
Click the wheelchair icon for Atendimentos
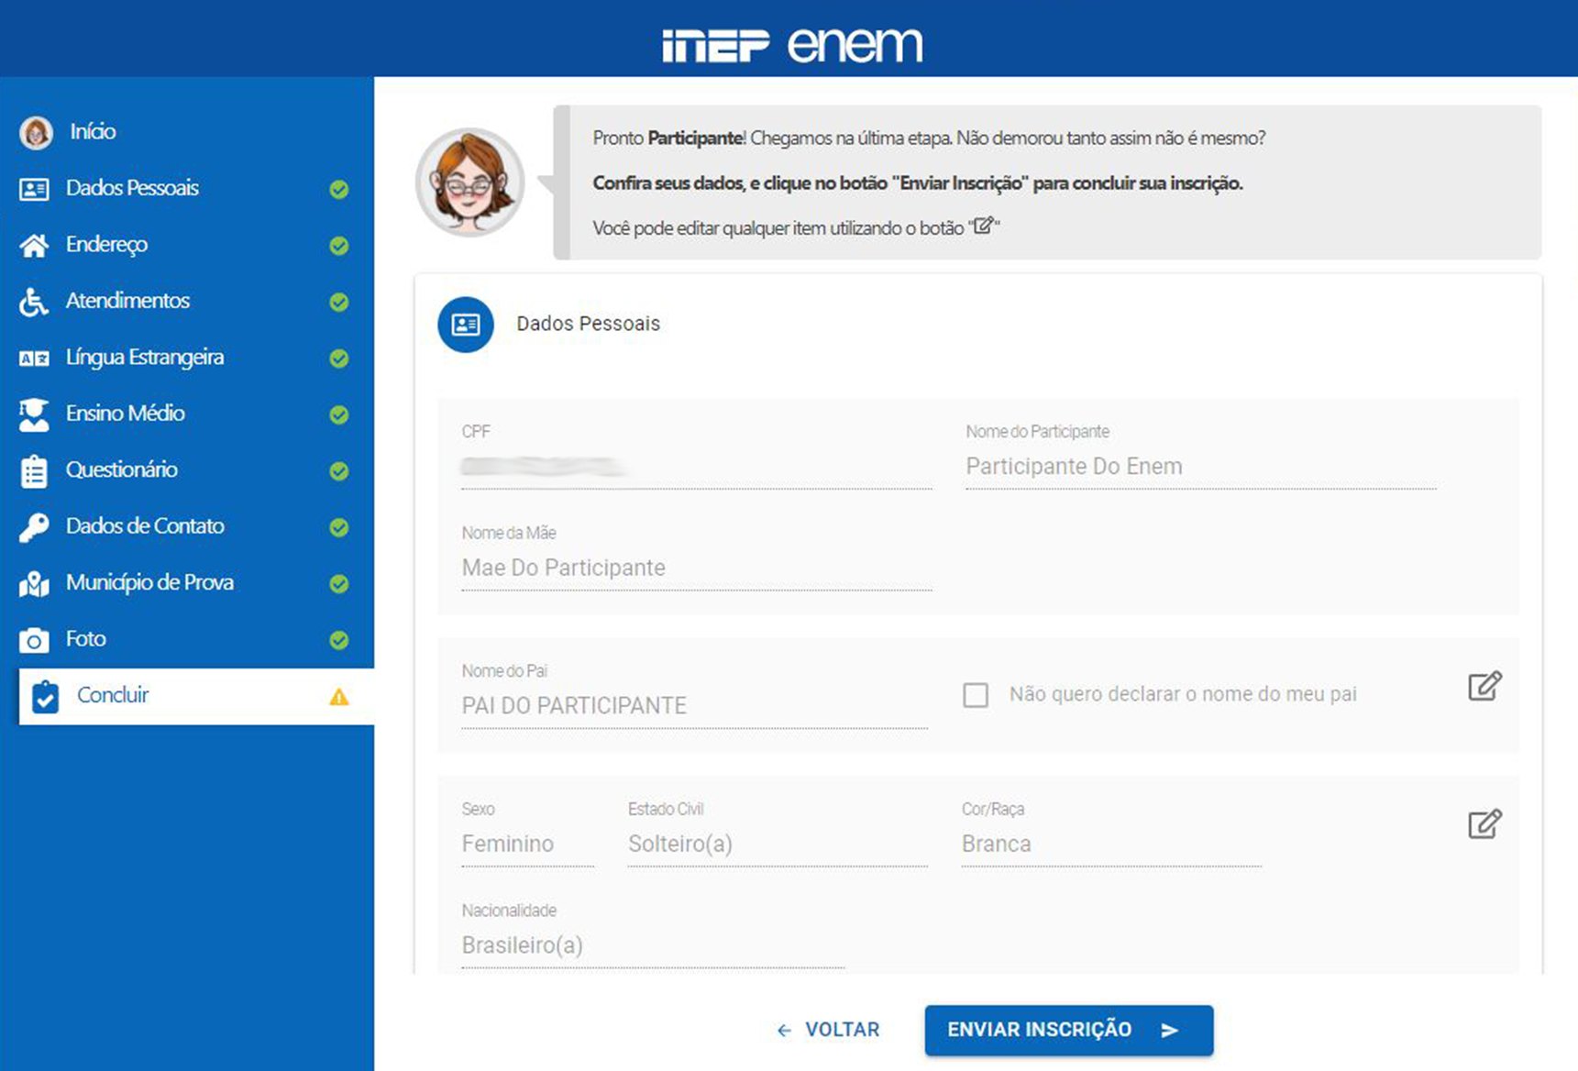coord(33,302)
